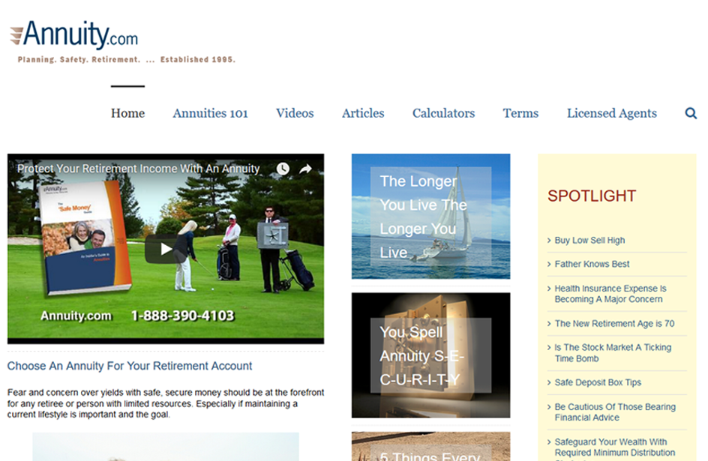Open the Annuities 101 menu

pos(211,113)
